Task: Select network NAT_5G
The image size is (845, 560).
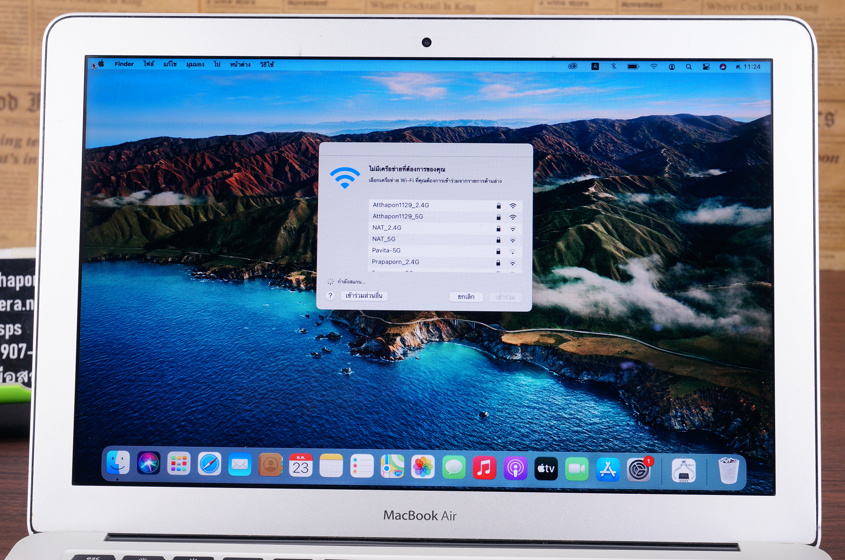Action: [445, 240]
